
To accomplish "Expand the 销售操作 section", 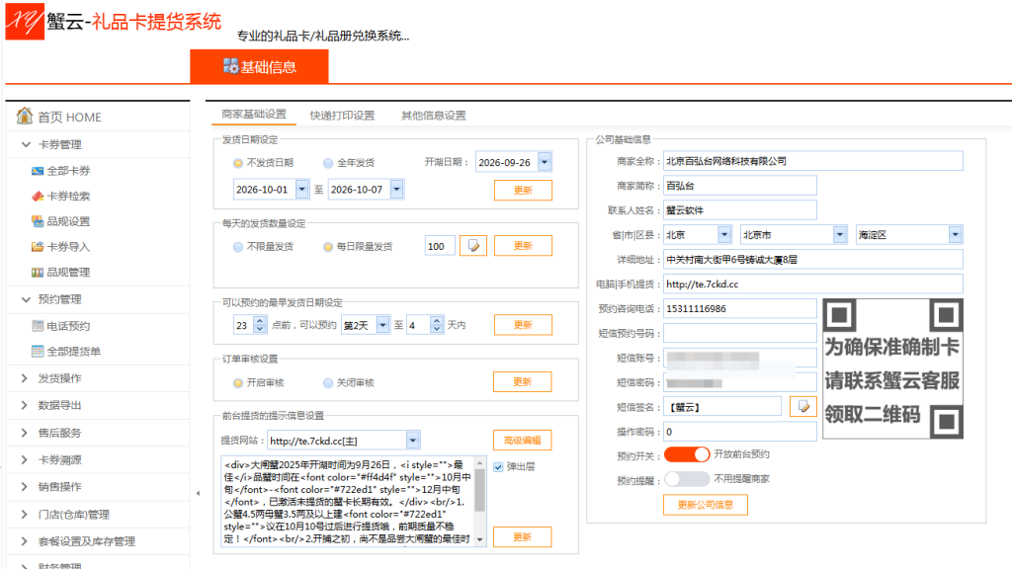I will click(25, 486).
